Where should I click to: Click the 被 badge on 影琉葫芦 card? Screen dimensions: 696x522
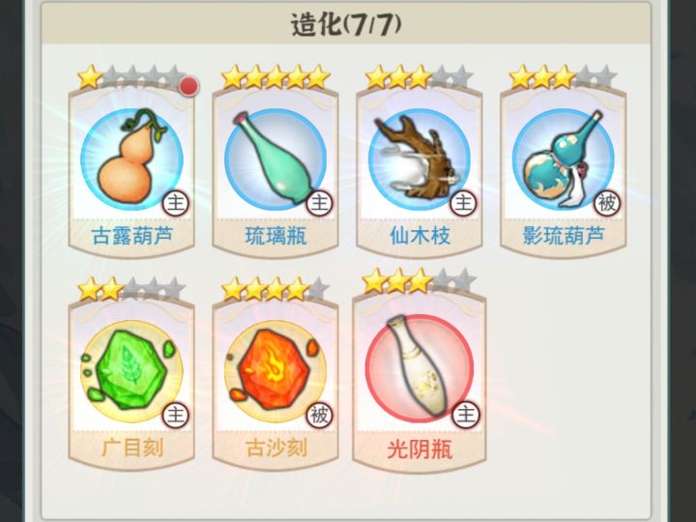[x=608, y=203]
